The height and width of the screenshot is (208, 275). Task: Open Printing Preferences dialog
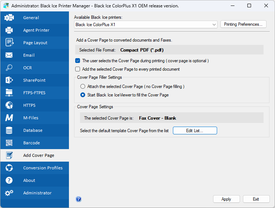243,24
